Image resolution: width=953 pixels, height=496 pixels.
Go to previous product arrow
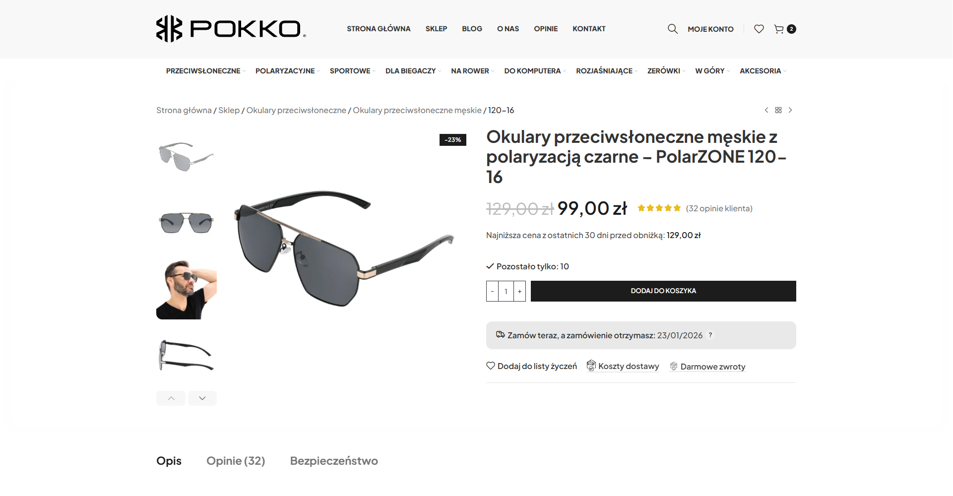tap(766, 110)
